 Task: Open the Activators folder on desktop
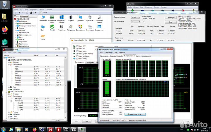[x=5, y=18]
